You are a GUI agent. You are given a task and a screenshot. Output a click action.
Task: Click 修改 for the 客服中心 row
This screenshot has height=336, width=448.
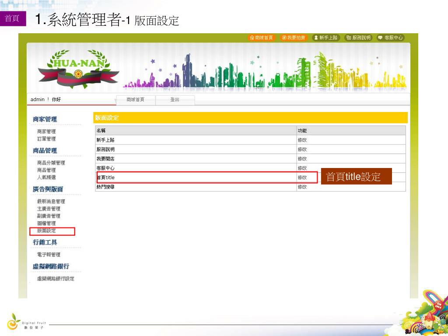[302, 168]
